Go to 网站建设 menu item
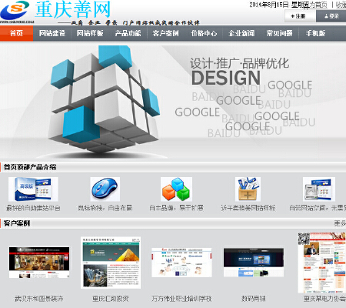This screenshot has width=346, height=308. pos(52,33)
